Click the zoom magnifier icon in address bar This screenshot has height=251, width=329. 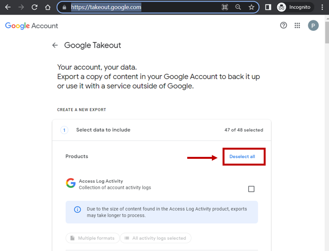pyautogui.click(x=238, y=7)
